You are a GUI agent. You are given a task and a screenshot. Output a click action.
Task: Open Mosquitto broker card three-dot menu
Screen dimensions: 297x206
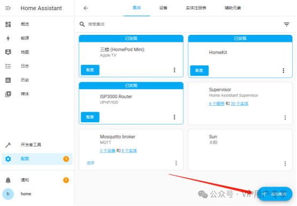coord(176,163)
